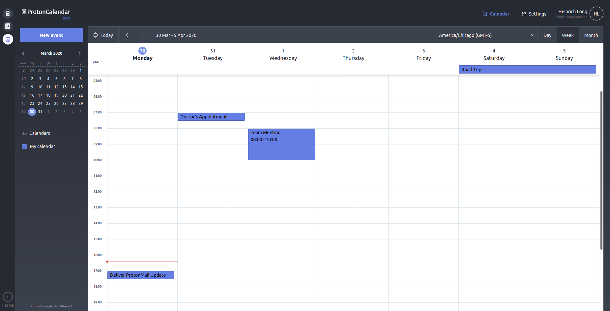The width and height of the screenshot is (610, 311).
Task: Open the Calendars section in sidebar
Action: 40,133
